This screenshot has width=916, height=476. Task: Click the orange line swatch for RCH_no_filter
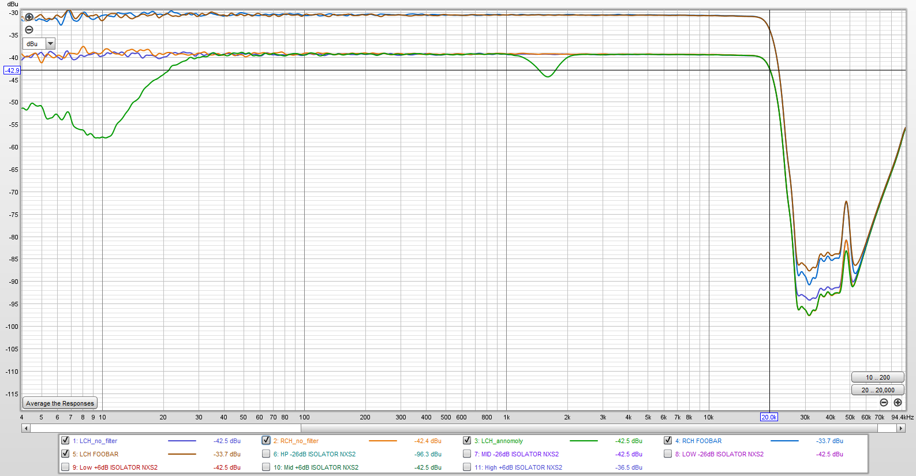pos(383,441)
